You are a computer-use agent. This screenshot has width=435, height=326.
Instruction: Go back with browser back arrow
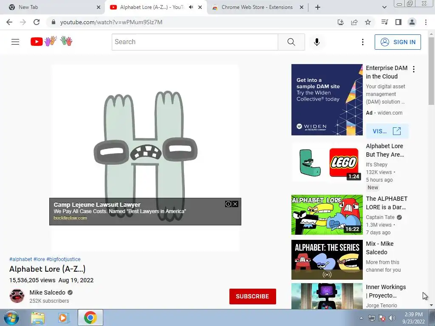pyautogui.click(x=9, y=22)
